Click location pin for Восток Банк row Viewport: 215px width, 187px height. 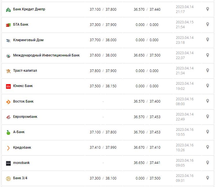pyautogui.click(x=207, y=101)
